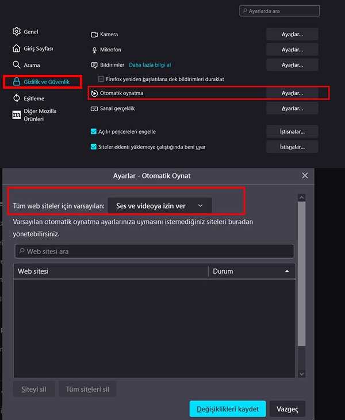Open Kamera Ayarlar button
345x420 pixels.
coord(292,35)
